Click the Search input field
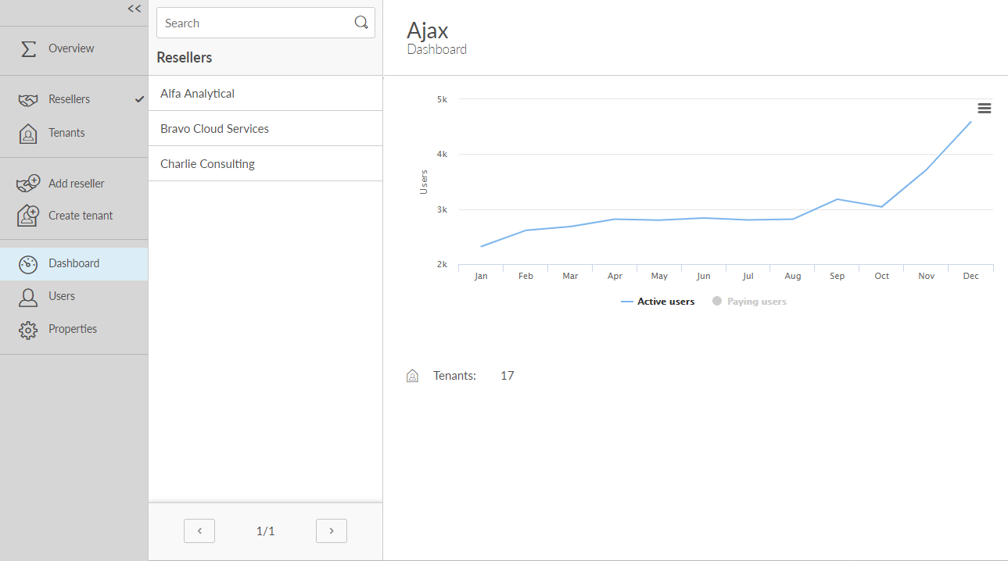Viewport: 1008px width, 561px height. click(x=254, y=23)
